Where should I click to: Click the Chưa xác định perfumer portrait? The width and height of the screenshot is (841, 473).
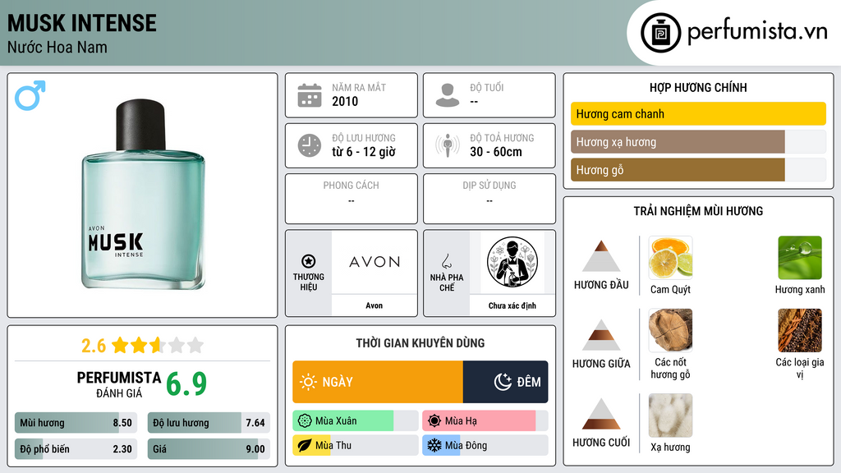point(512,262)
